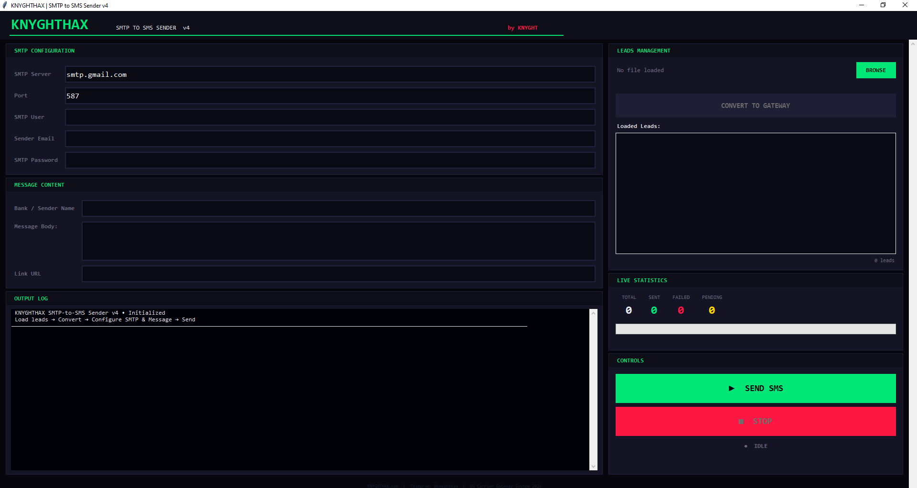Click the SMTP User input field
The image size is (917, 488).
[330, 117]
